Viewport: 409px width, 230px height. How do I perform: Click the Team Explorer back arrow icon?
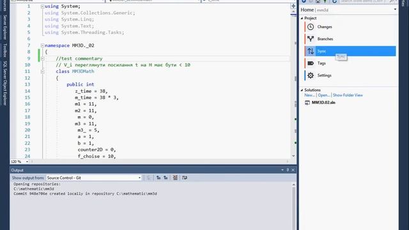(x=304, y=1)
